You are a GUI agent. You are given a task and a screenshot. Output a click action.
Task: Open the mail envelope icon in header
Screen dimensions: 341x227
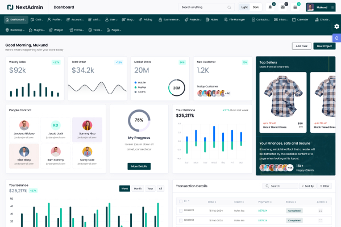point(283,7)
